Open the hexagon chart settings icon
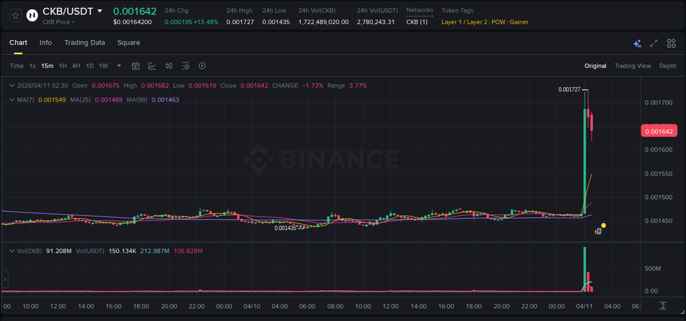 (x=202, y=66)
